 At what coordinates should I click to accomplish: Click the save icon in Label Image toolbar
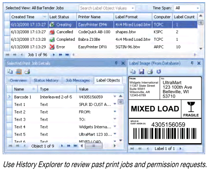pos(141,72)
